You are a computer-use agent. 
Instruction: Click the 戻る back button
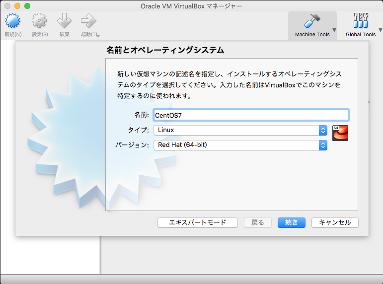coord(258,222)
